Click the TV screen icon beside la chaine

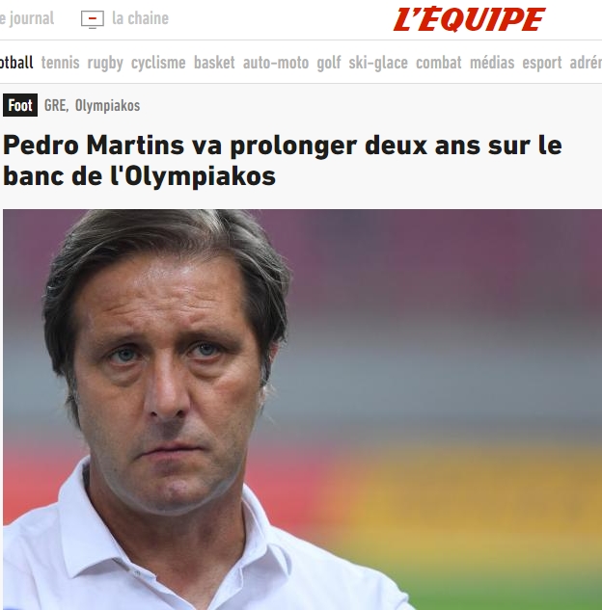(x=93, y=19)
